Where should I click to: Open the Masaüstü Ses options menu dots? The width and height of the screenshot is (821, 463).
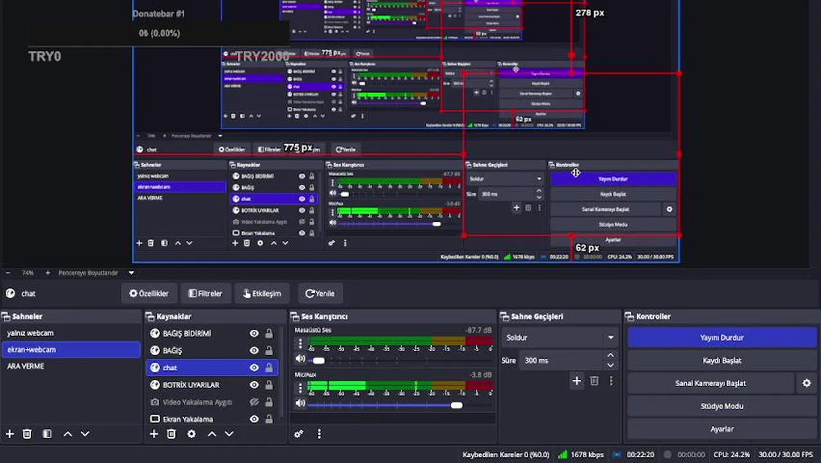pyautogui.click(x=300, y=345)
